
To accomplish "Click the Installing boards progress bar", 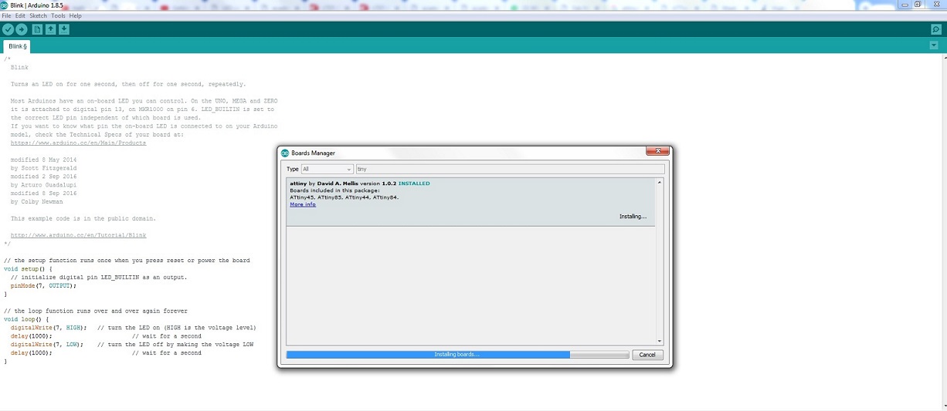I will (457, 355).
